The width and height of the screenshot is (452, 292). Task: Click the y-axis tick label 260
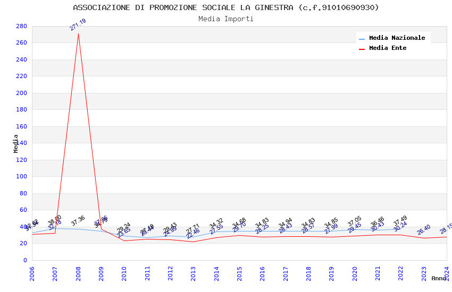(22, 42)
